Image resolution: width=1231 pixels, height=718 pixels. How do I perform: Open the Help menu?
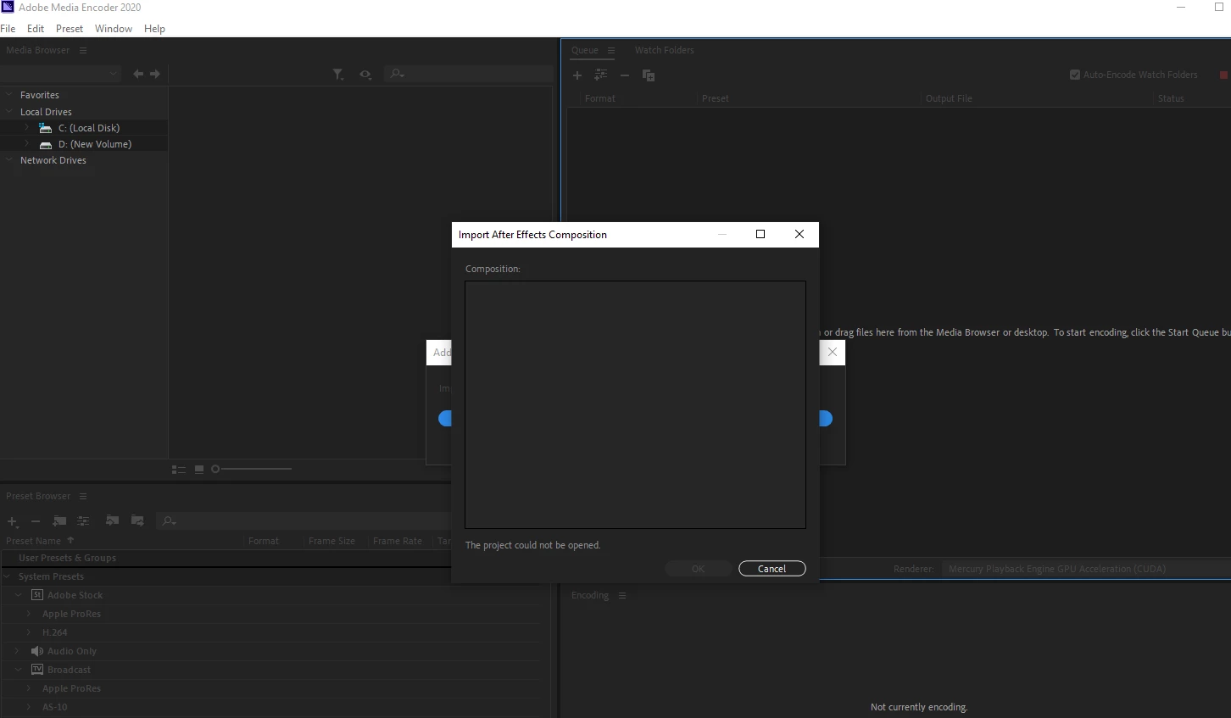[154, 28]
